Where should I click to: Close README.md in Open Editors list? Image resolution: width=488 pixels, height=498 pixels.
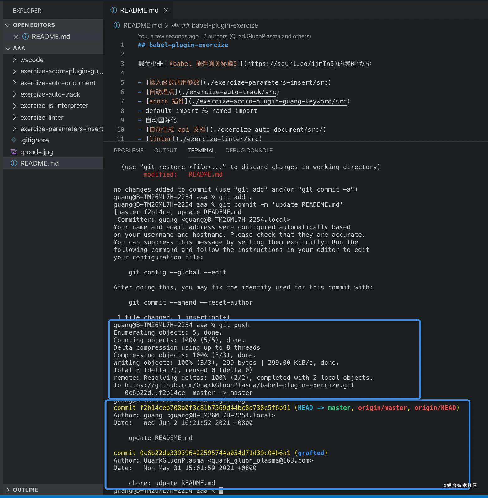coord(16,37)
